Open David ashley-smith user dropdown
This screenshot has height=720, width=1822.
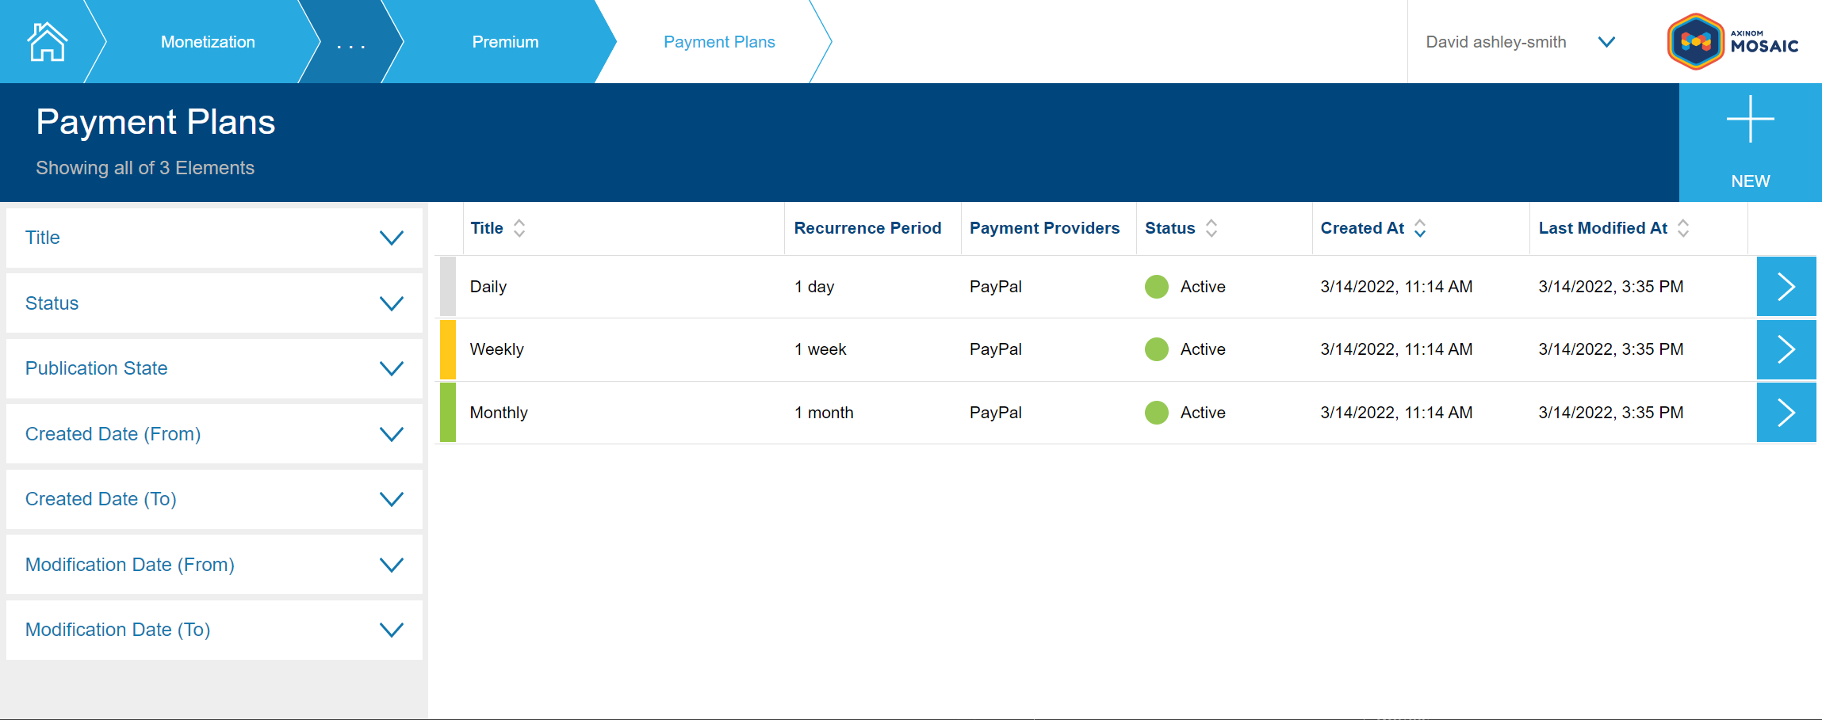point(1606,42)
